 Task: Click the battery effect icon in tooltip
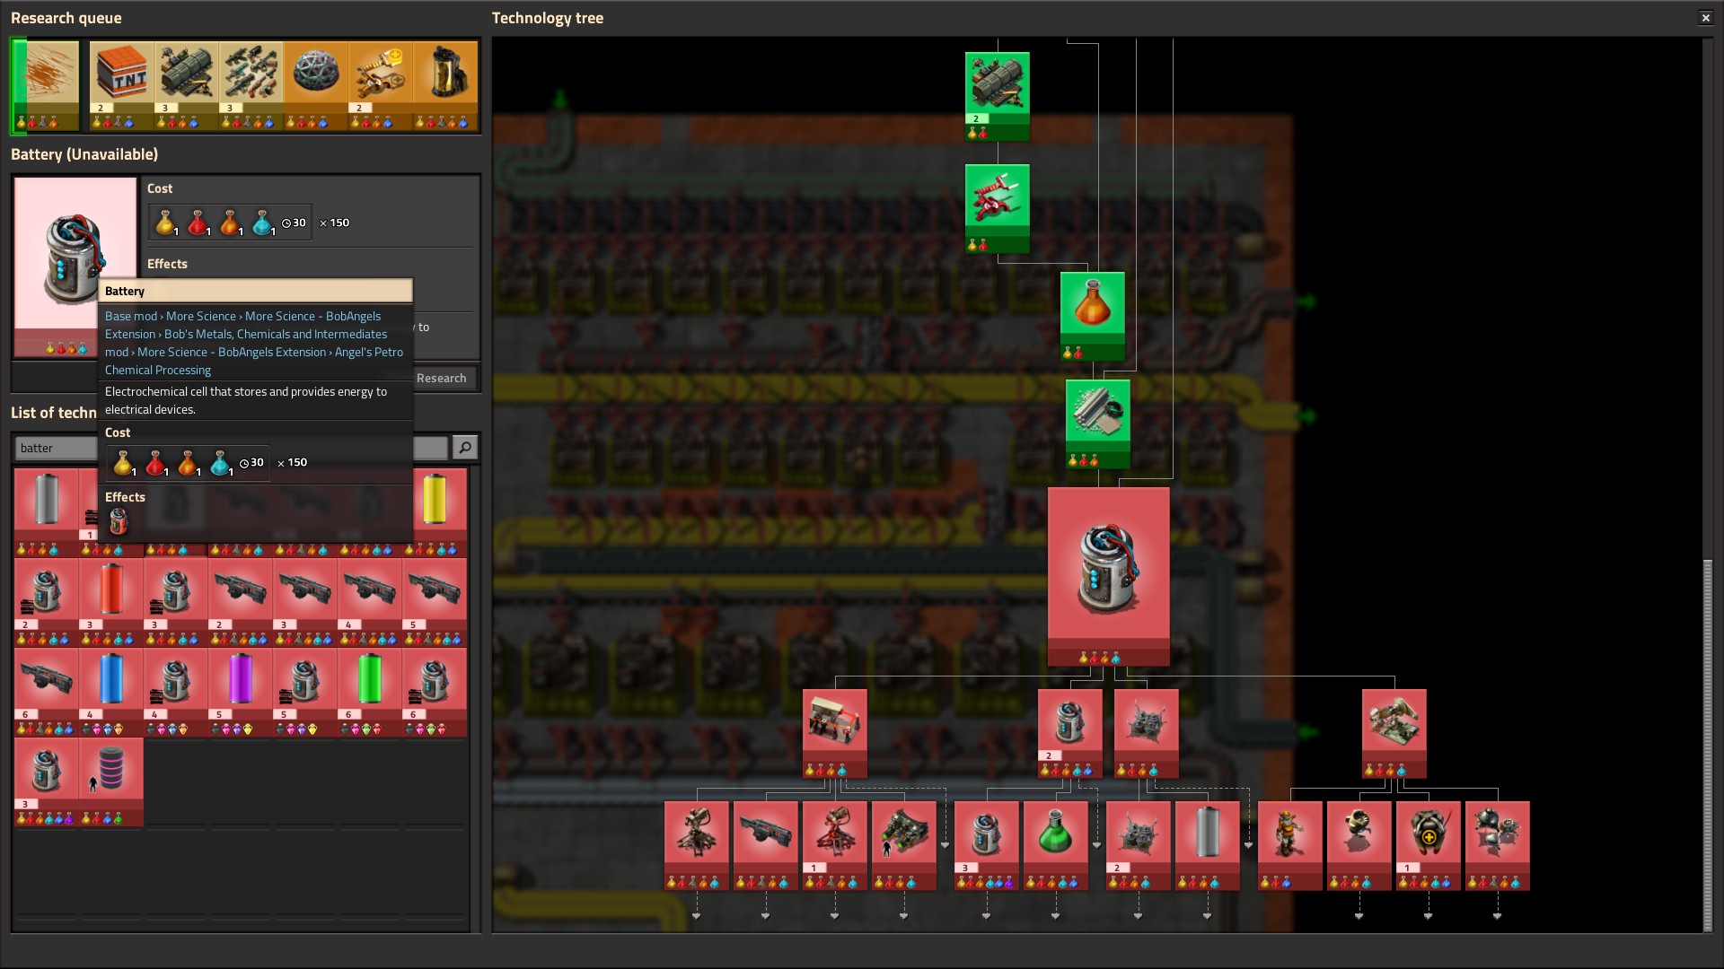click(119, 521)
